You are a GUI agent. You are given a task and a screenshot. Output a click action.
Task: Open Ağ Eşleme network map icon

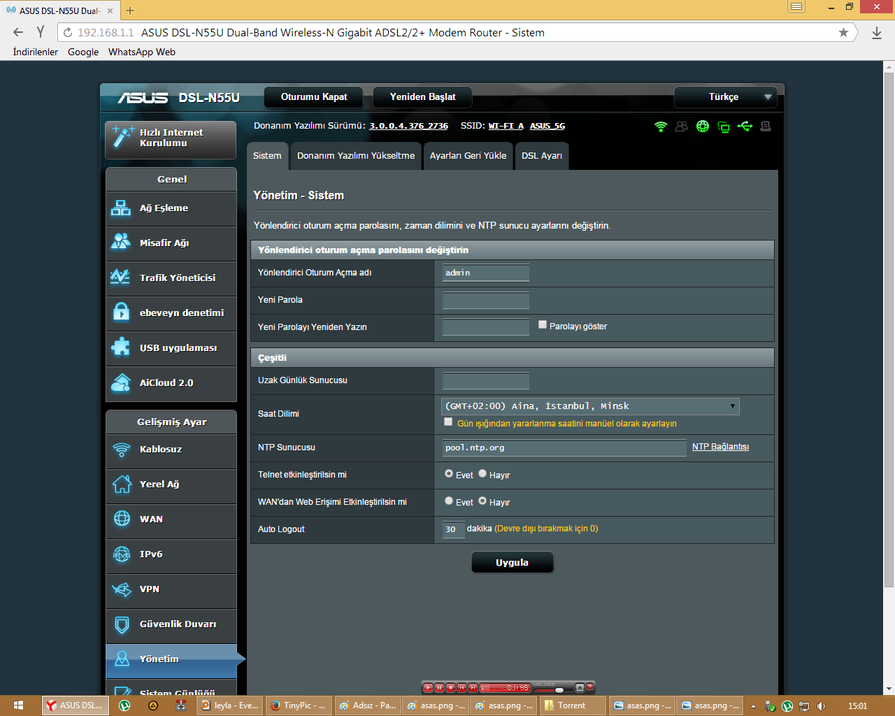[x=121, y=208]
